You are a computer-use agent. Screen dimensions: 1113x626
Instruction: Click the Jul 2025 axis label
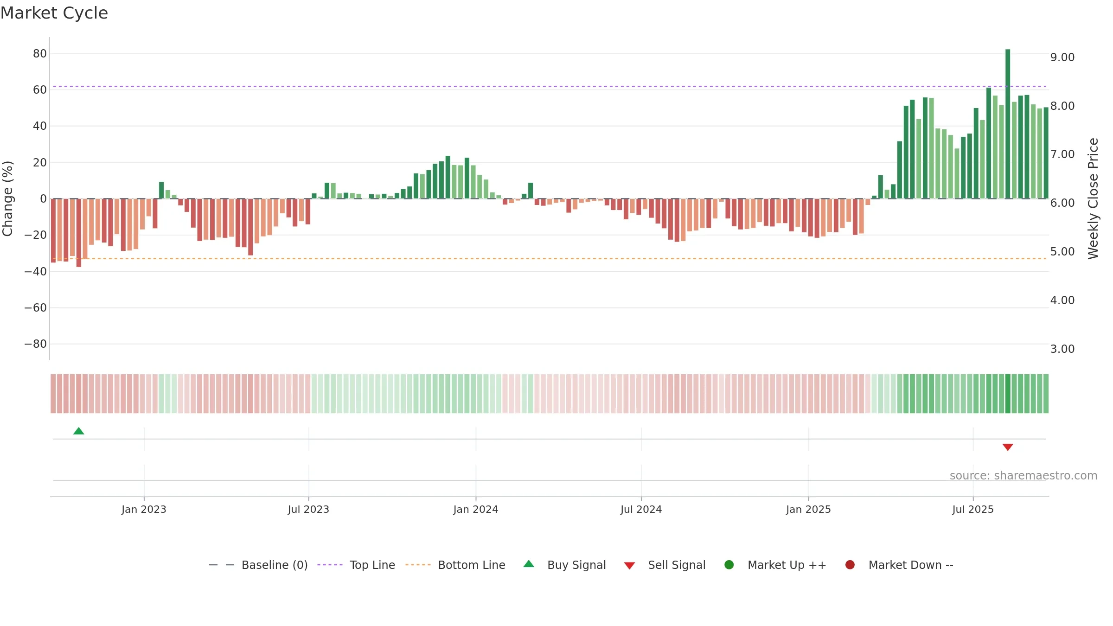973,510
